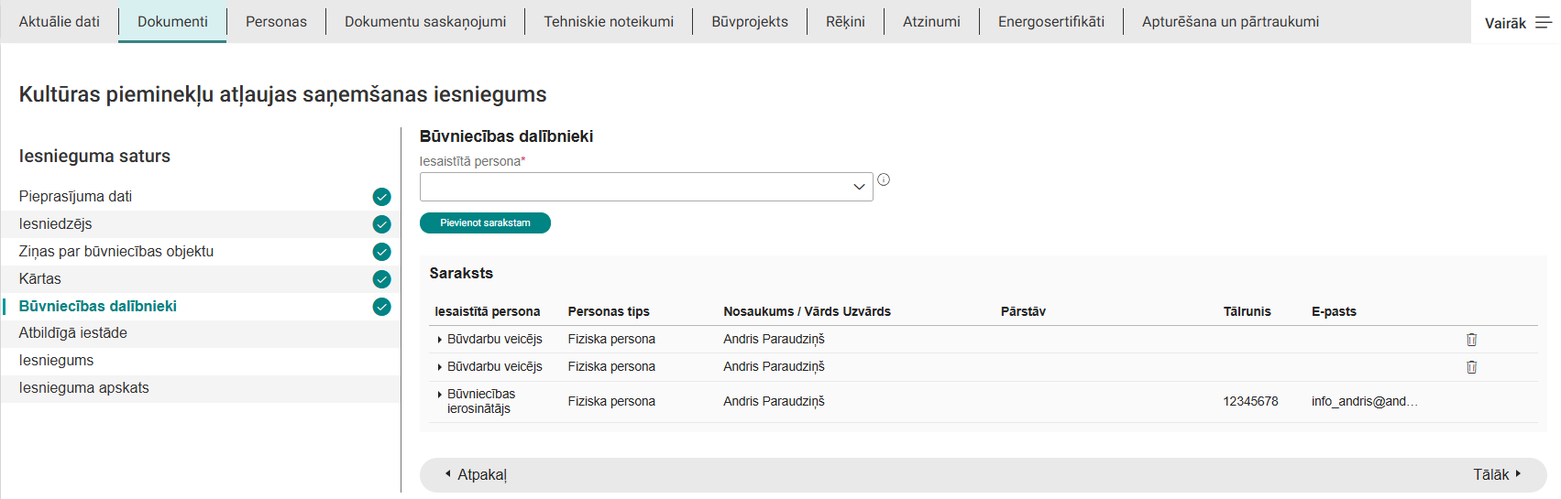
Task: Click Tālāk to continue
Action: (1496, 474)
